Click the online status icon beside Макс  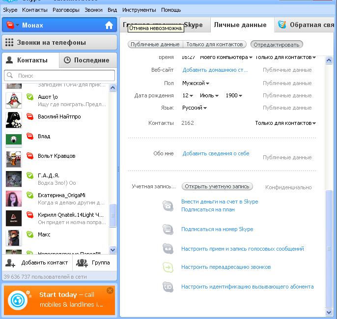click(30, 234)
